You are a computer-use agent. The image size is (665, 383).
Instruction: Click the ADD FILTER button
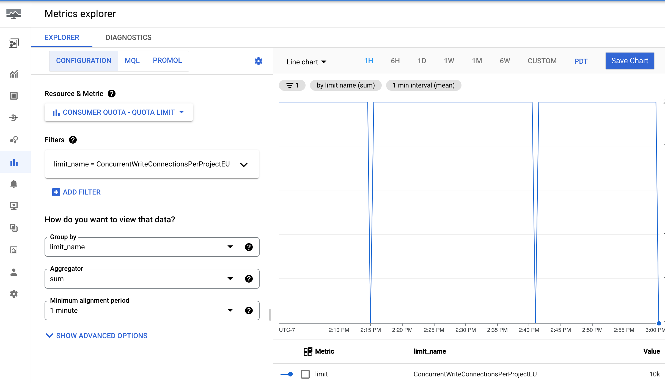76,192
